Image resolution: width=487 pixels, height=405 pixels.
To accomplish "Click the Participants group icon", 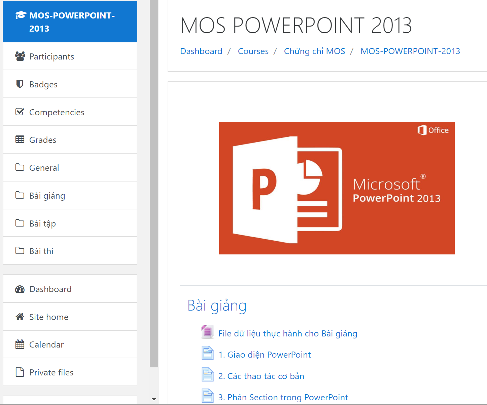I will 20,56.
